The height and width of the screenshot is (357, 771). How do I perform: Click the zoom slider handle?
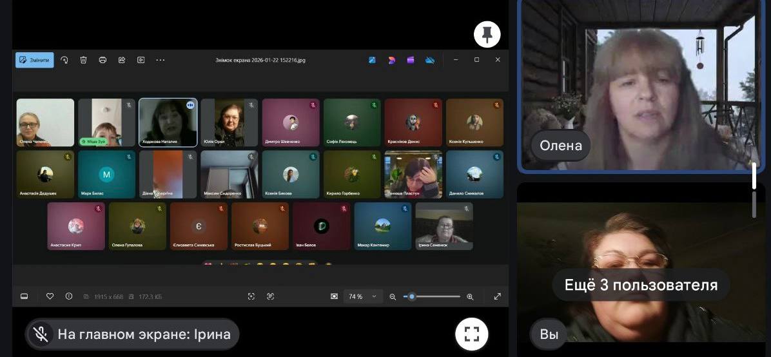[x=412, y=296]
